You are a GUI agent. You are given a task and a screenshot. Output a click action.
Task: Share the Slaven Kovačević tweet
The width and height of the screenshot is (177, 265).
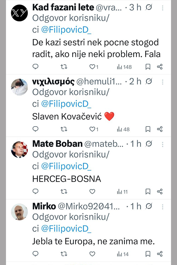tap(160, 129)
